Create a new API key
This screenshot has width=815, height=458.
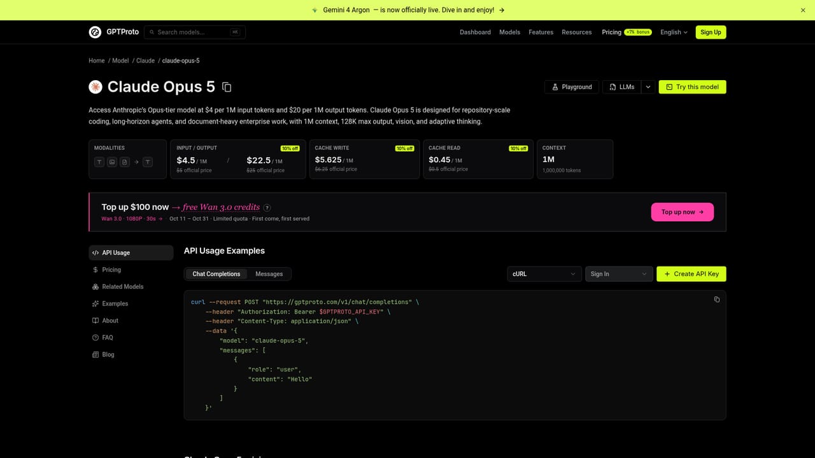pyautogui.click(x=691, y=274)
